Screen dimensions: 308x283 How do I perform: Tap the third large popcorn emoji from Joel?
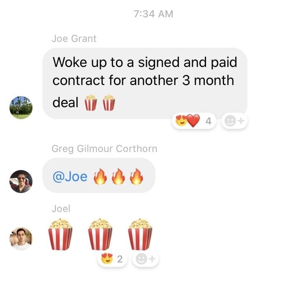tap(140, 234)
